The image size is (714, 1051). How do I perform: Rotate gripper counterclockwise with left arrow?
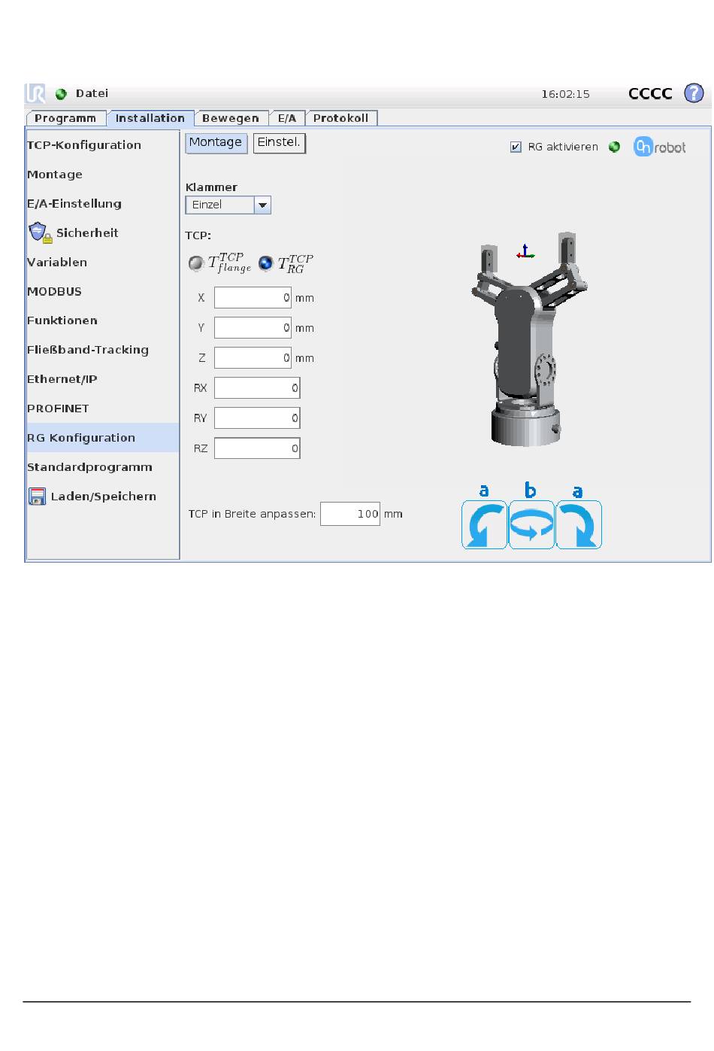484,524
